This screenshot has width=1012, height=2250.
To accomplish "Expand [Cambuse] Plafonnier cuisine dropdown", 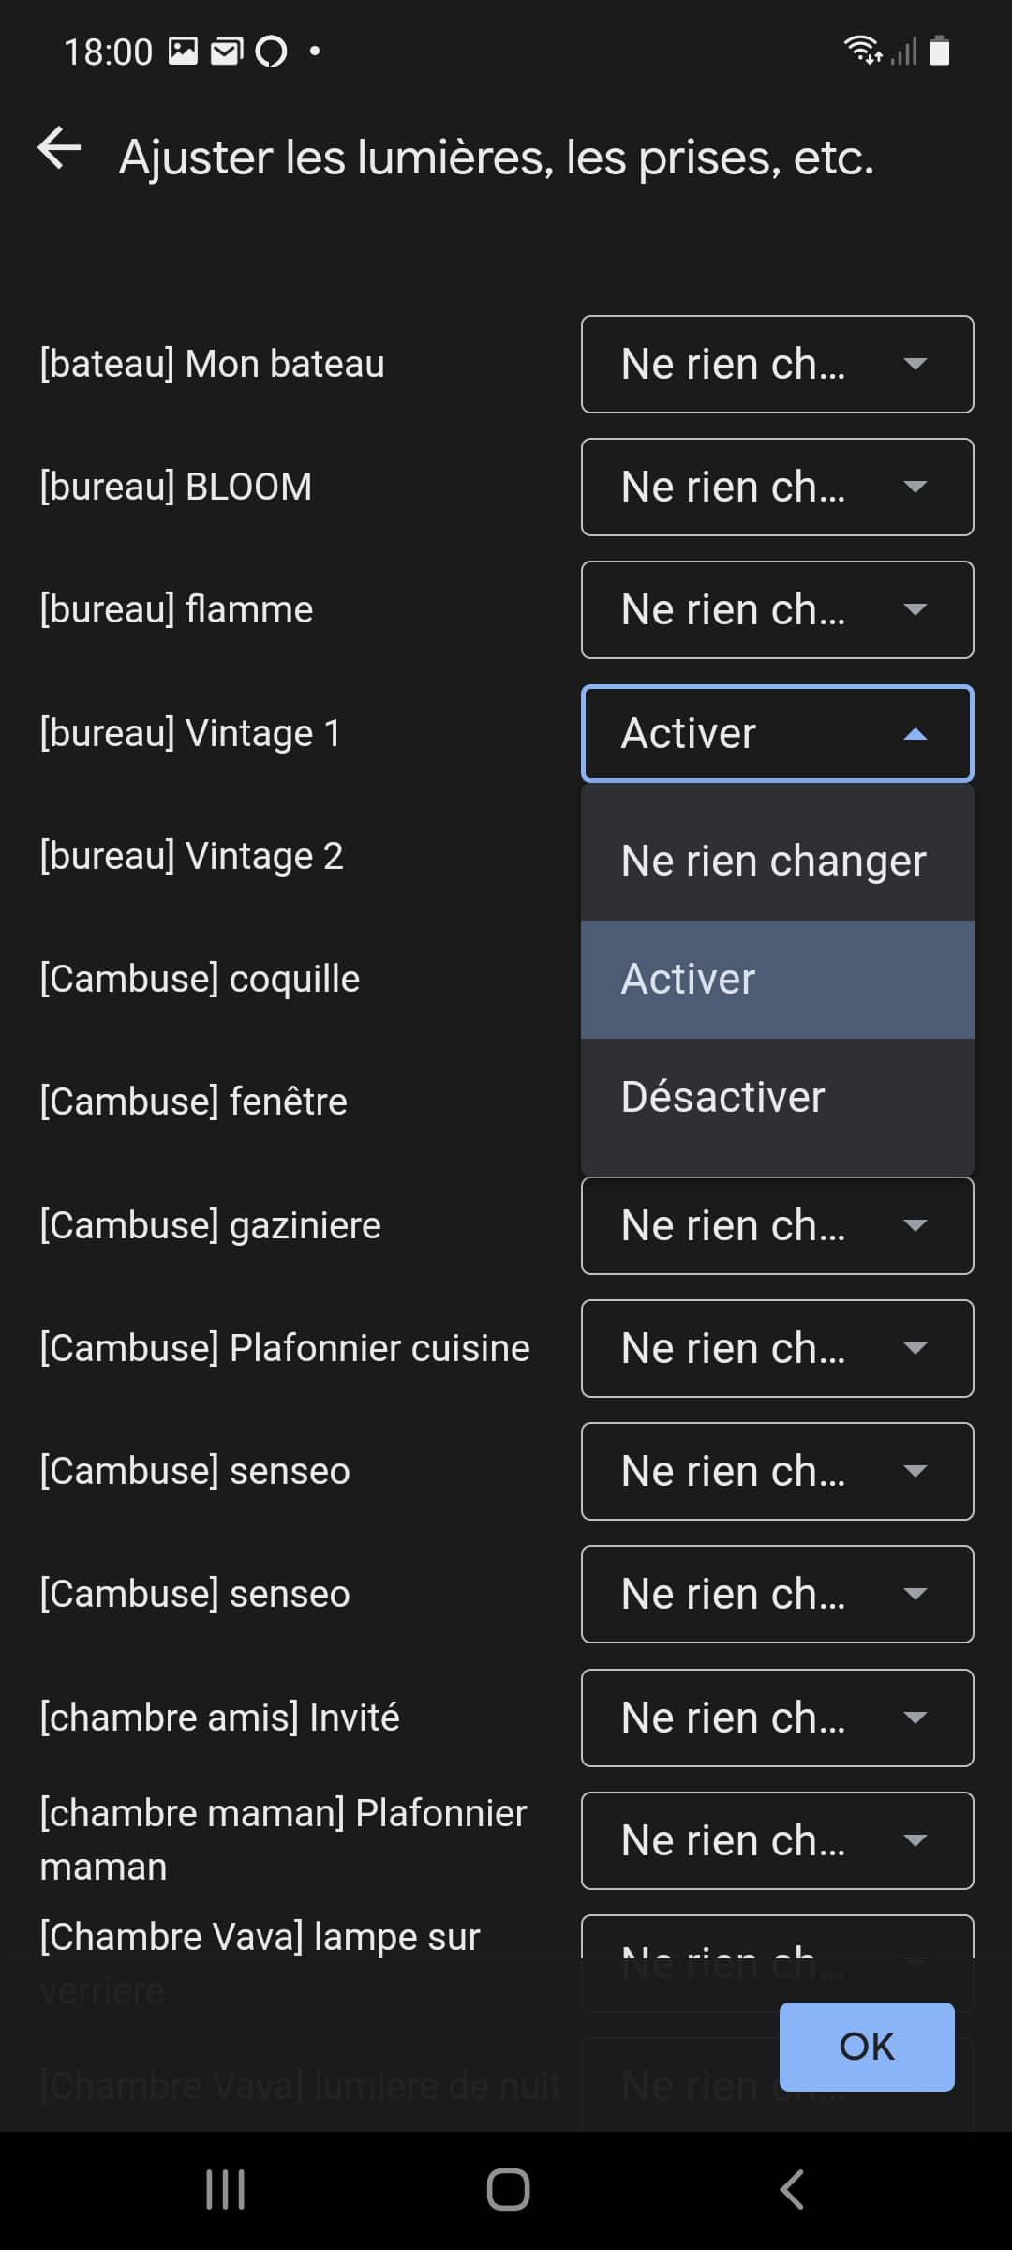I will [778, 1348].
